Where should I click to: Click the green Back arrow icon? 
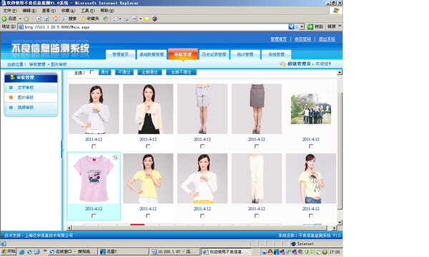coord(4,19)
